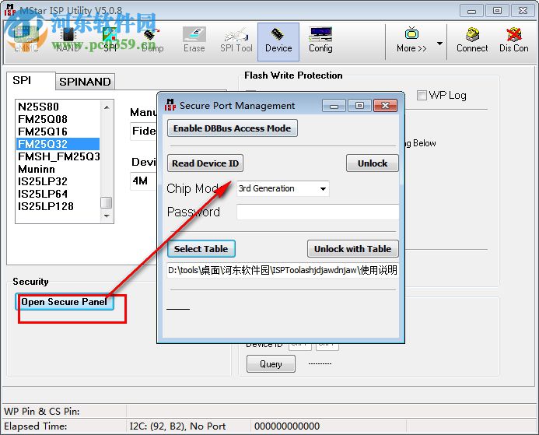Select FM25Q08 in the device list
The width and height of the screenshot is (539, 435).
pos(58,119)
